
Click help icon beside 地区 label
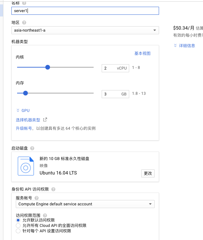point(24,23)
